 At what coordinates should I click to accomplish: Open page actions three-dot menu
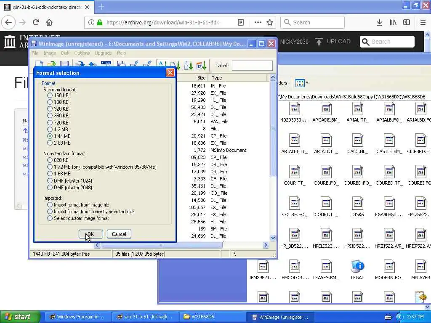pos(258,22)
